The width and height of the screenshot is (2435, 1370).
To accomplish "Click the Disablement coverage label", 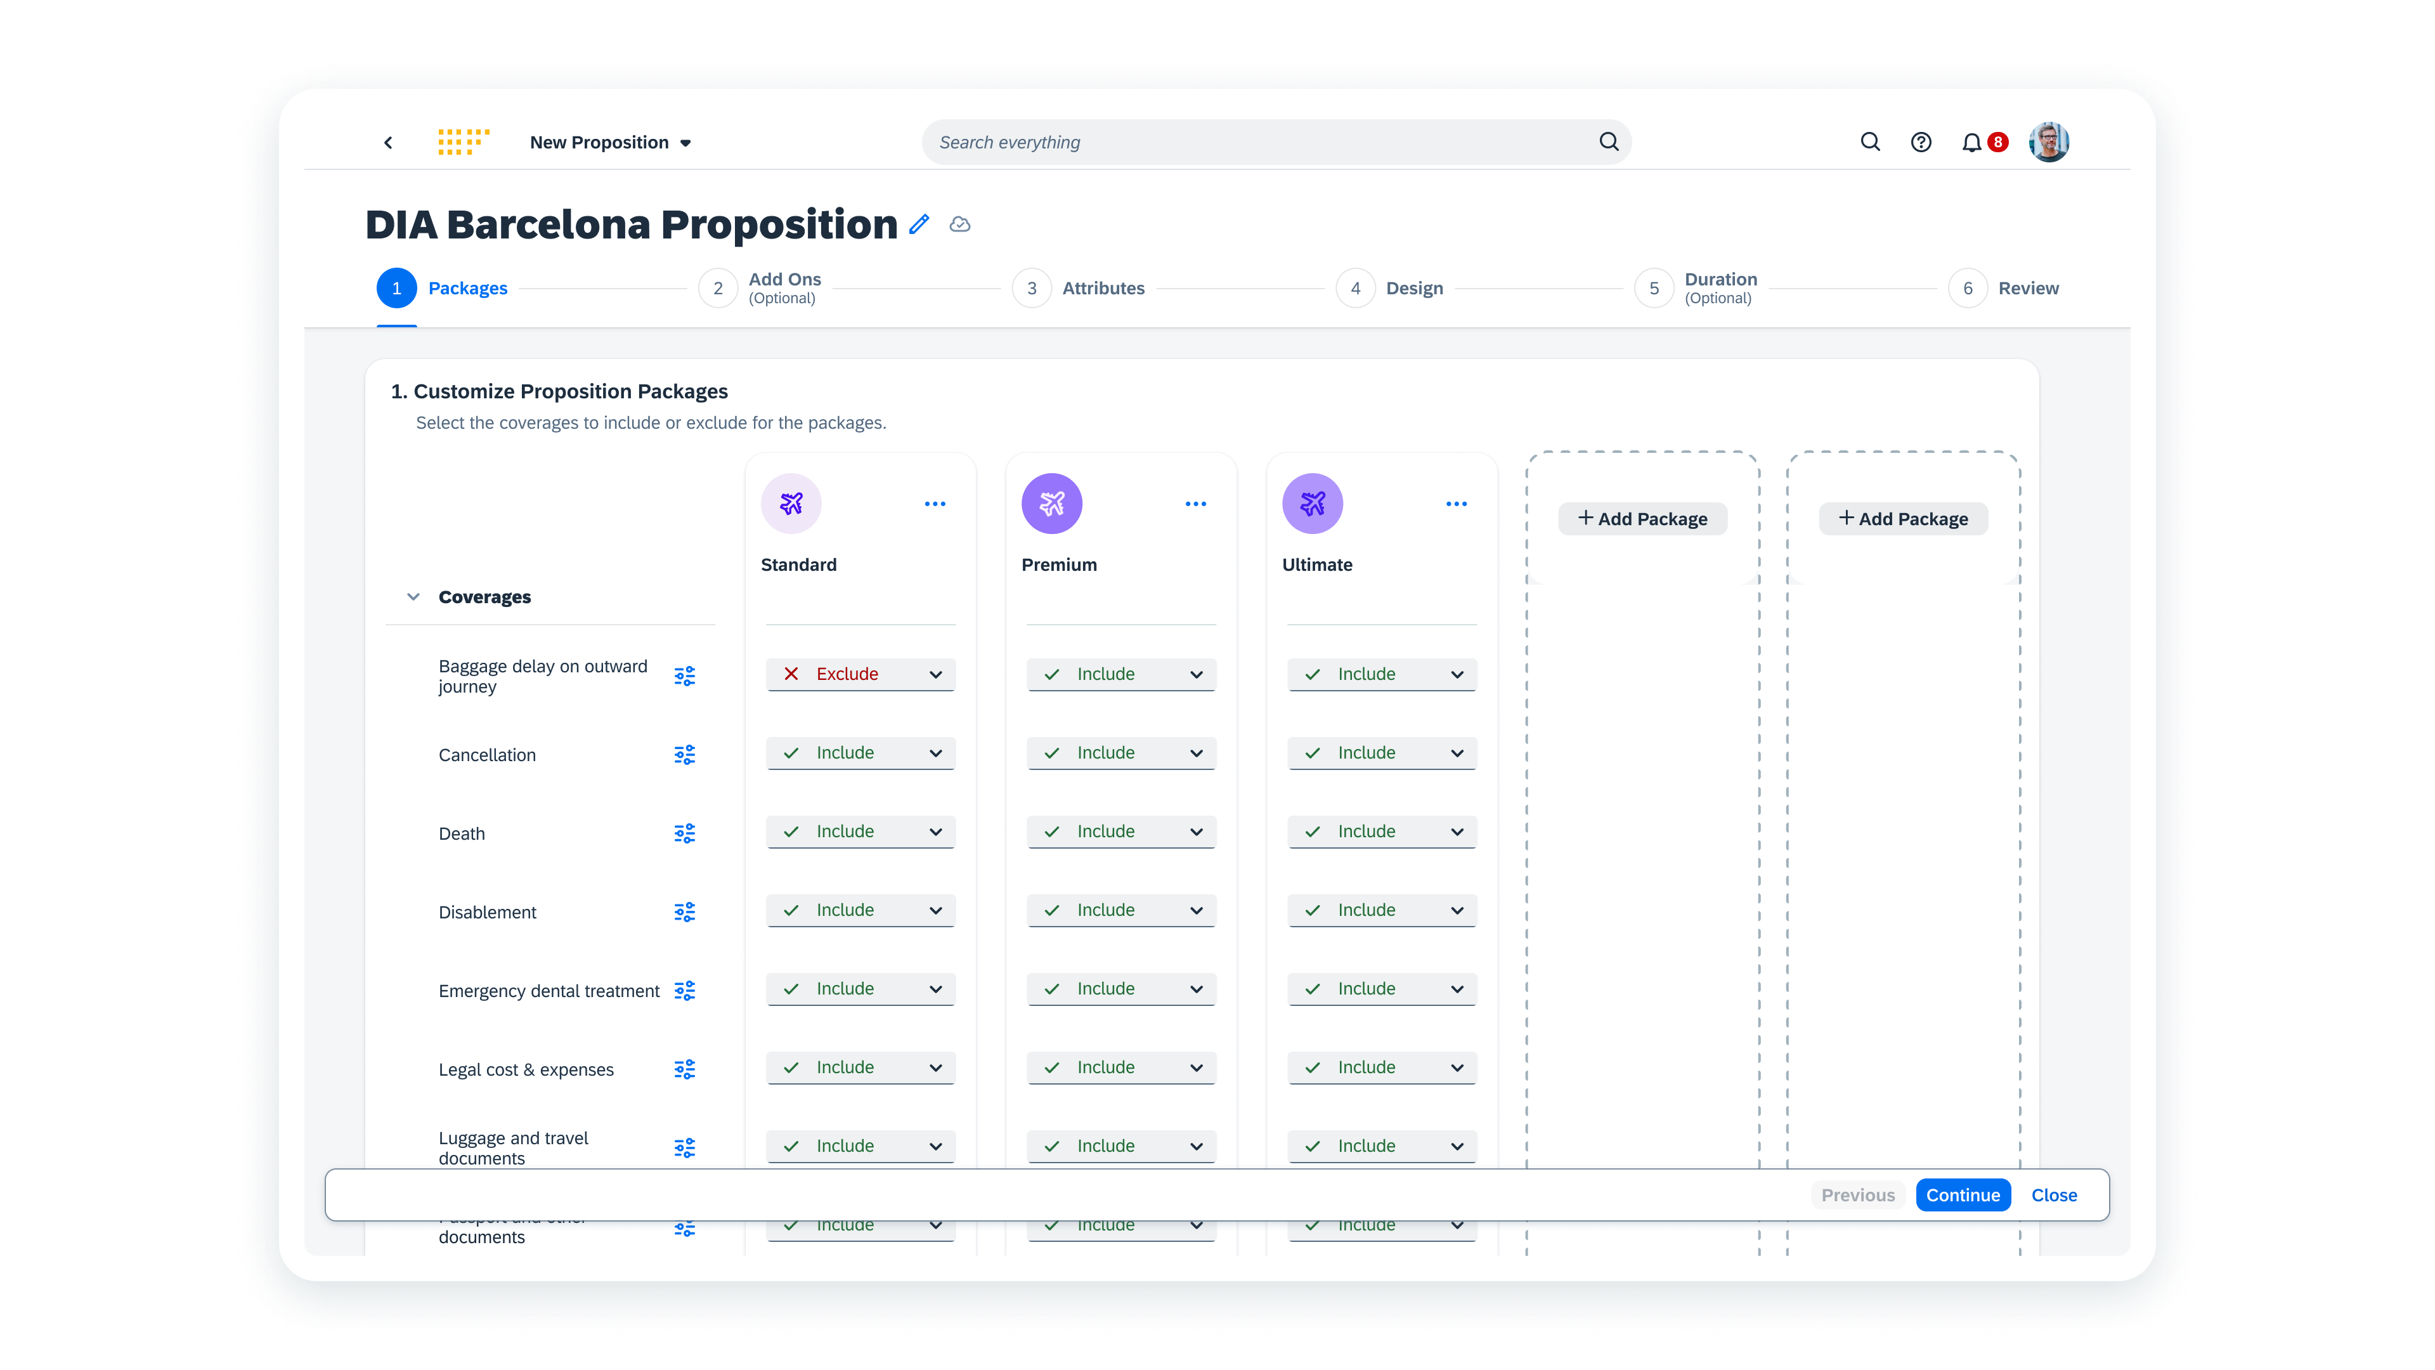I will click(x=487, y=913).
